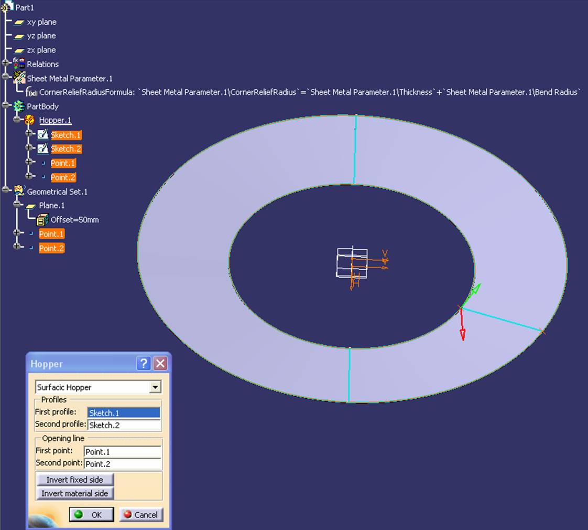Screen dimensions: 588x530
Task: Select Part1 label at tree root
Action: click(x=25, y=7)
